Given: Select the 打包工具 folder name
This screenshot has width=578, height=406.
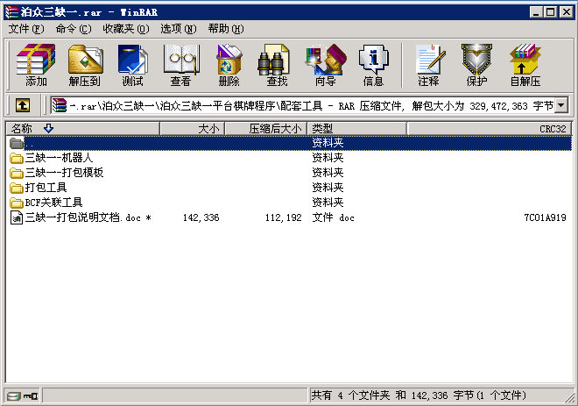Looking at the screenshot, I should 46,188.
